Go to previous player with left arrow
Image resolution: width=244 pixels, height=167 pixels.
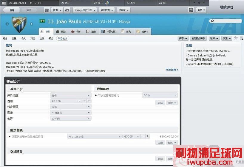tap(7, 24)
